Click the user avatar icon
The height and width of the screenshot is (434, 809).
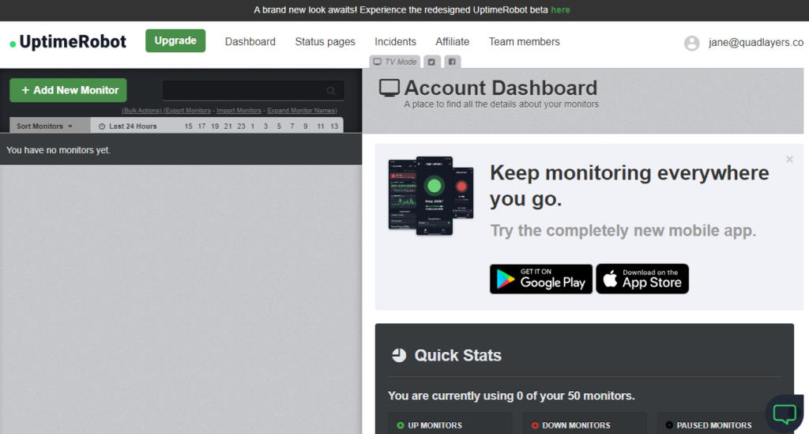click(x=692, y=43)
